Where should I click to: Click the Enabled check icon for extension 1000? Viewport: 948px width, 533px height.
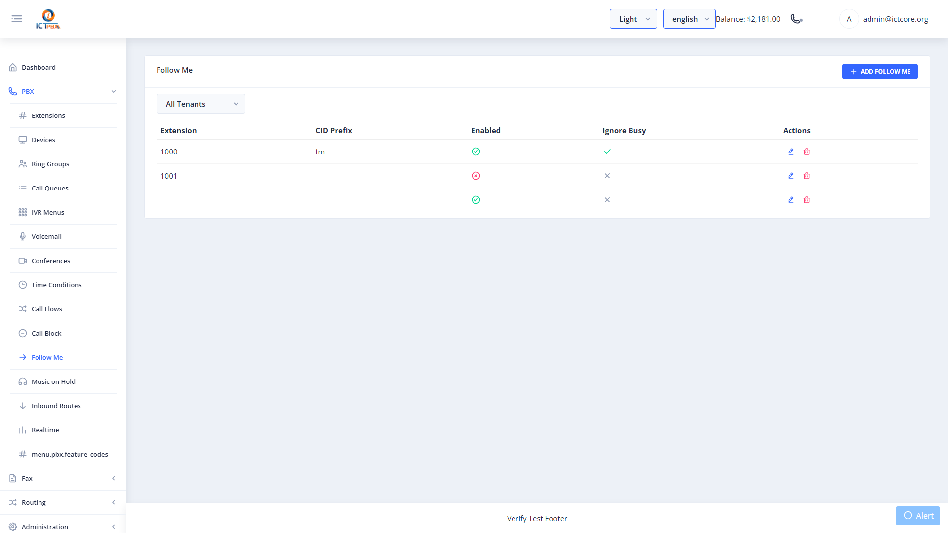(x=476, y=152)
